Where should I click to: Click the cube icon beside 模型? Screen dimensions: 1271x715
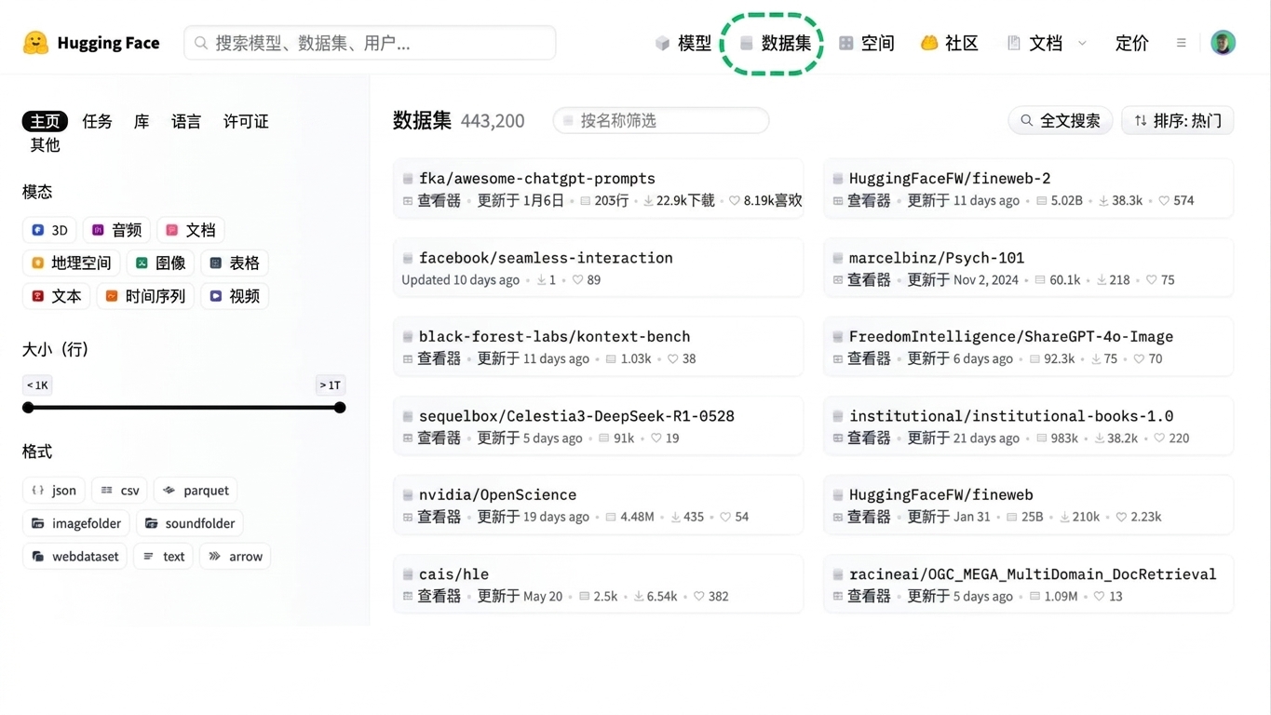tap(663, 43)
